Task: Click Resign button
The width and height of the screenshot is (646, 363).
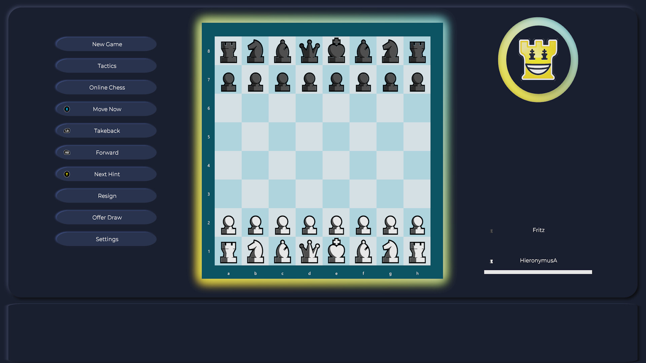Action: pos(107,196)
